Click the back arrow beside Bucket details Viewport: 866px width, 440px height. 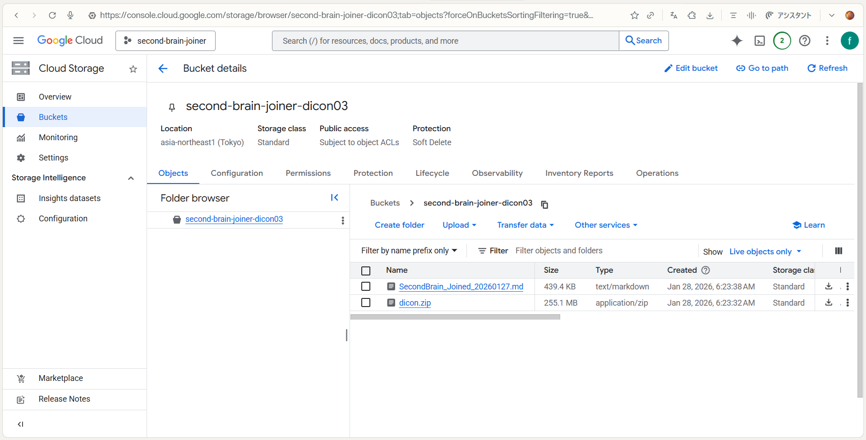click(163, 69)
